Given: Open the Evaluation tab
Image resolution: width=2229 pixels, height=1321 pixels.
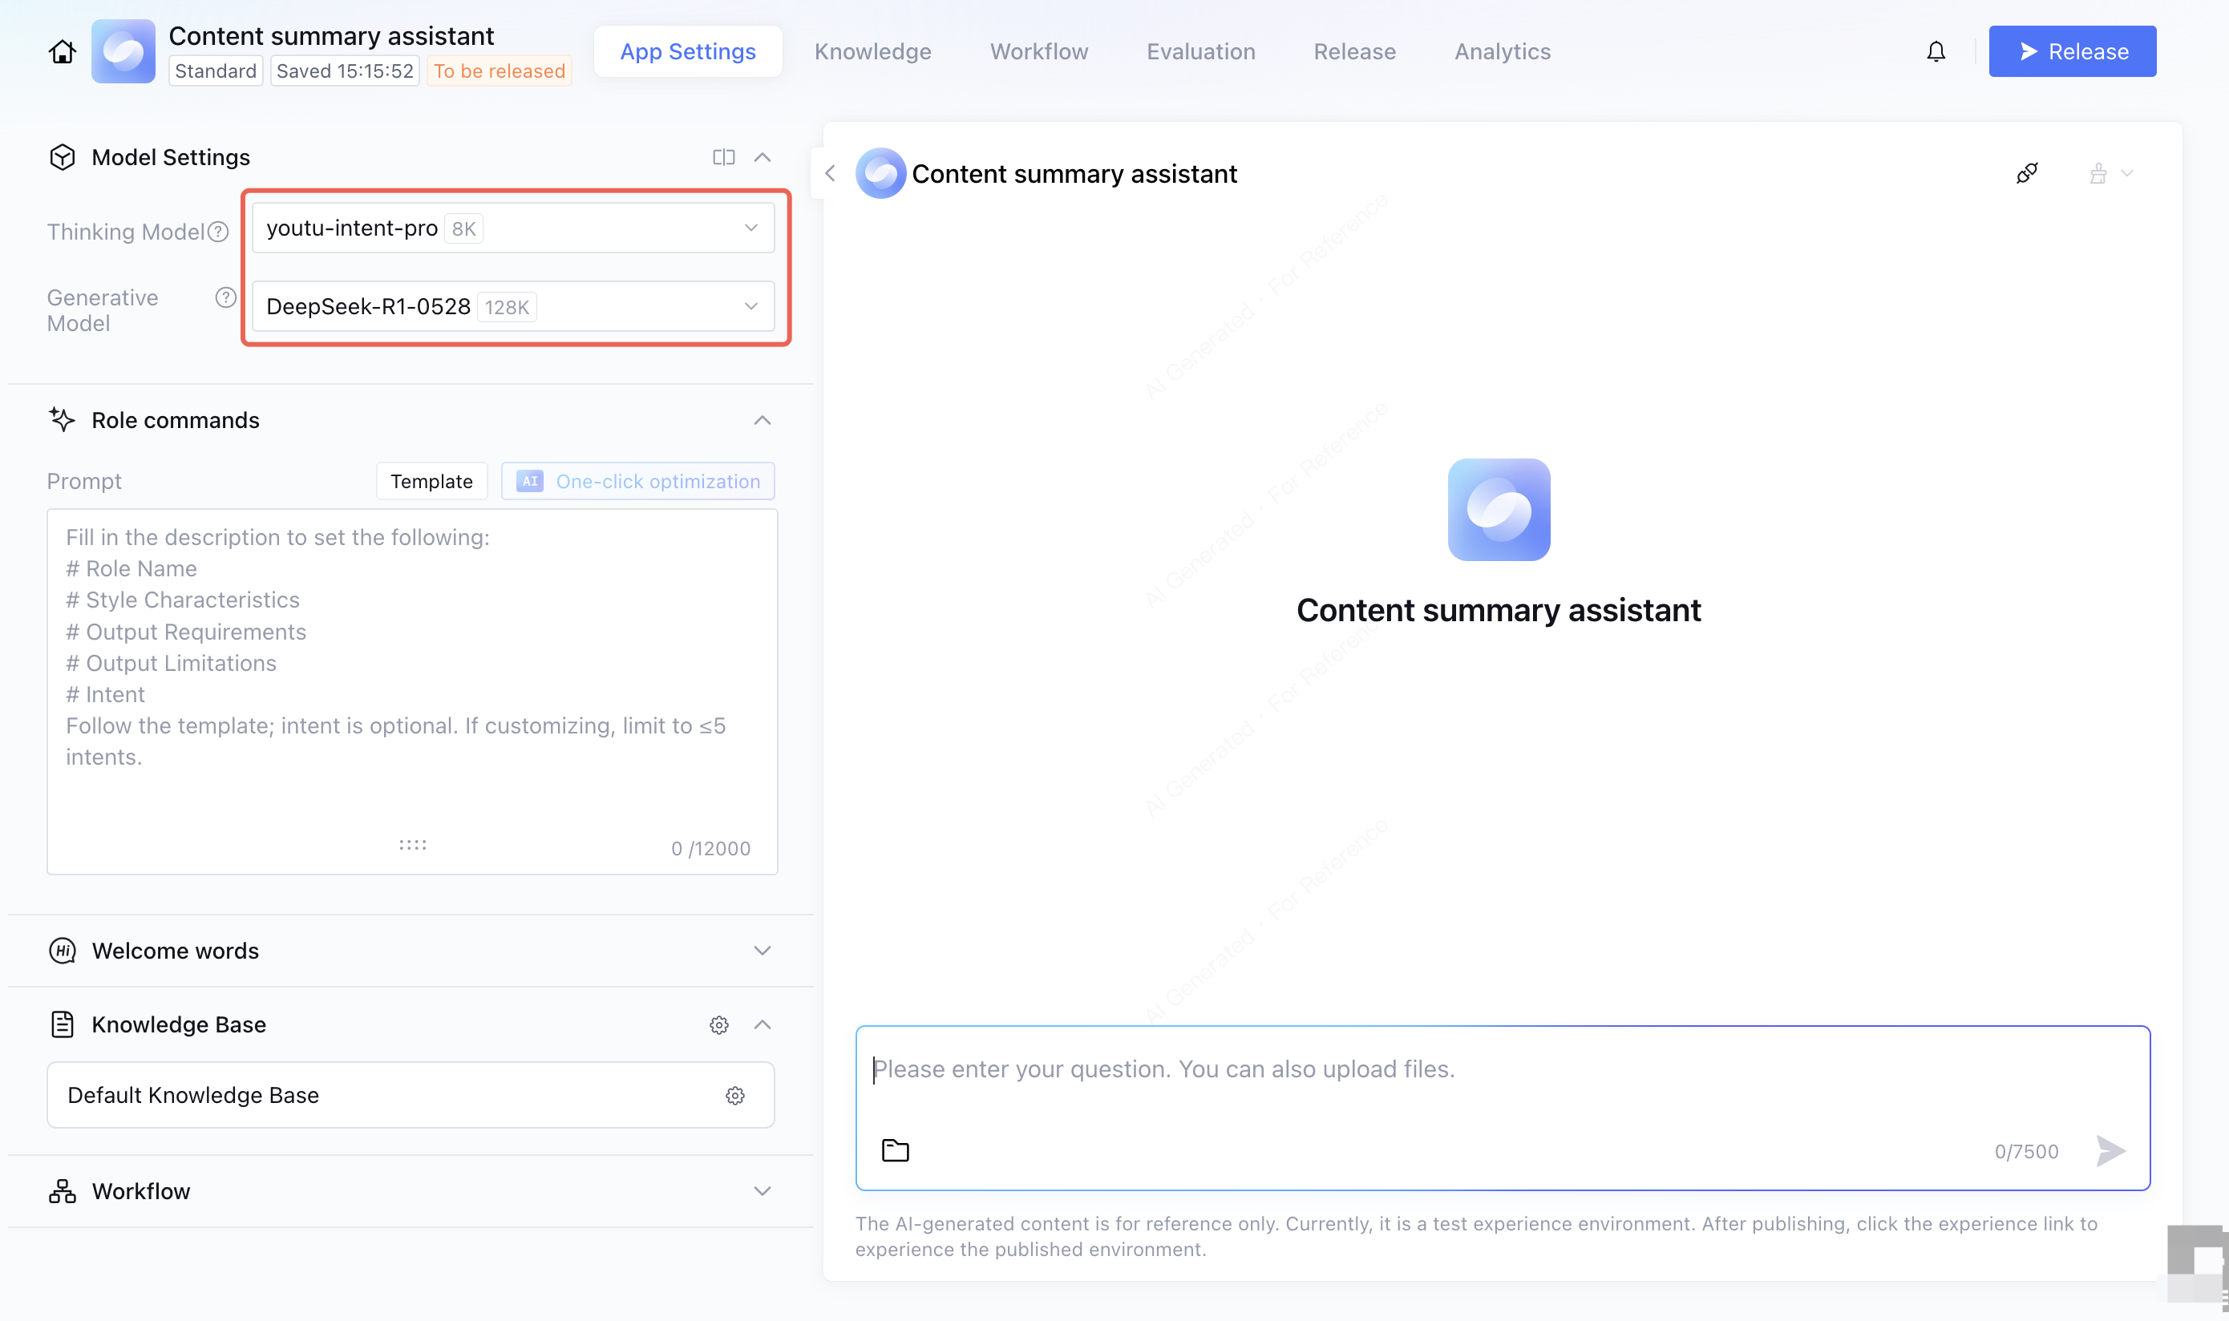Looking at the screenshot, I should click(1200, 51).
